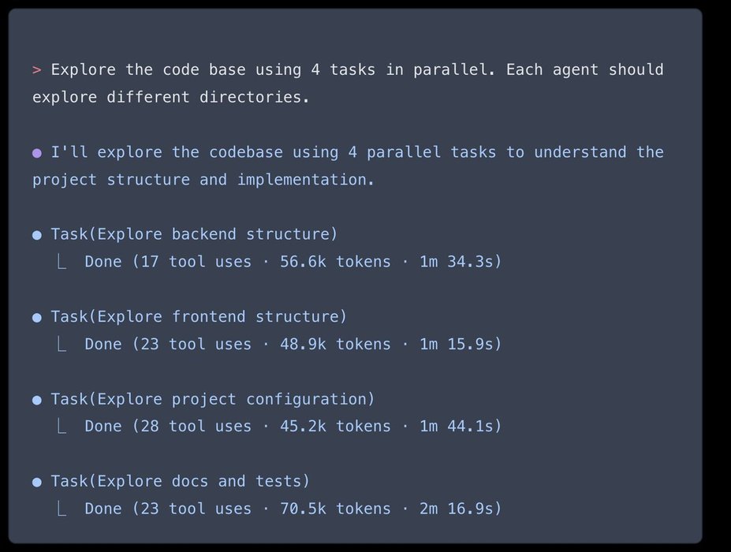The height and width of the screenshot is (552, 731).
Task: Click the Done line showing 17 tool uses
Action: tap(293, 262)
